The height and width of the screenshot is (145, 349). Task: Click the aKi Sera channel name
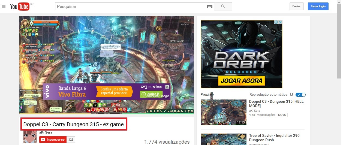tap(46, 132)
